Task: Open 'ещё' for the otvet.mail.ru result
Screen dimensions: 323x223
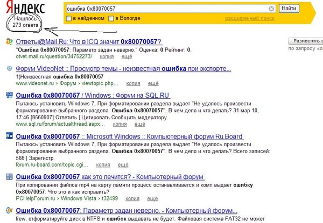Action: point(127,56)
